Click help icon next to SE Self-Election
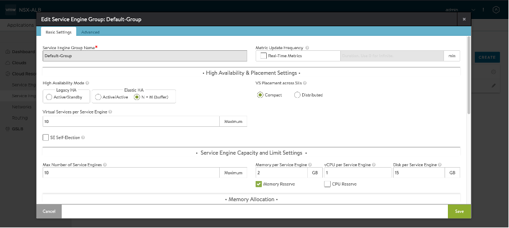509x228 pixels. (x=82, y=137)
